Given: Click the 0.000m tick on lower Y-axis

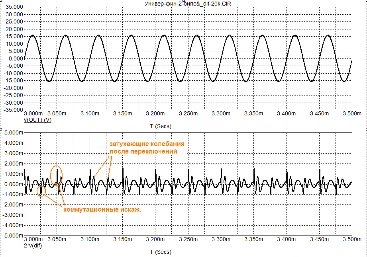Looking at the screenshot, I should click(14, 184).
